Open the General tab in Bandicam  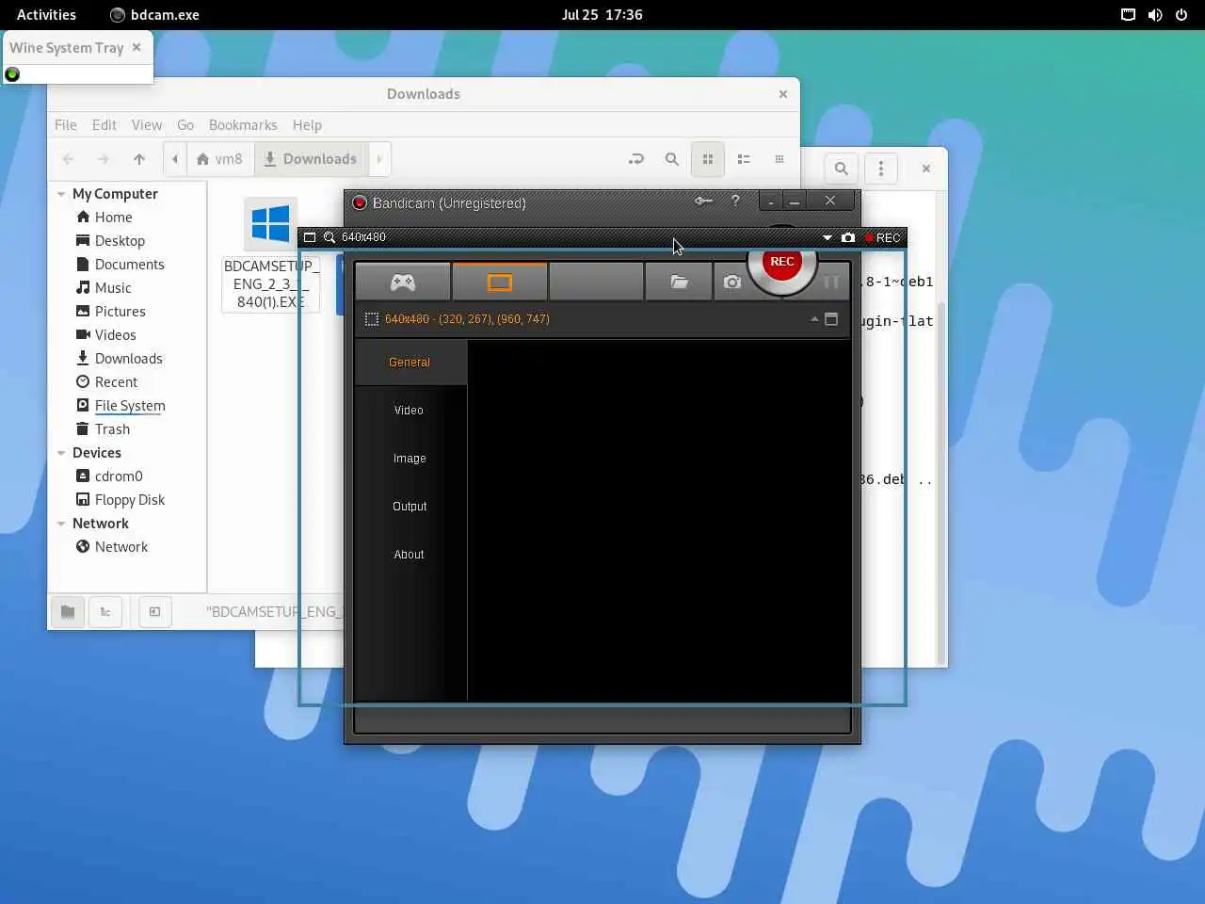410,363
